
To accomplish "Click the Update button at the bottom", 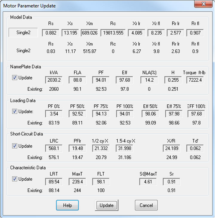I will (107, 205).
